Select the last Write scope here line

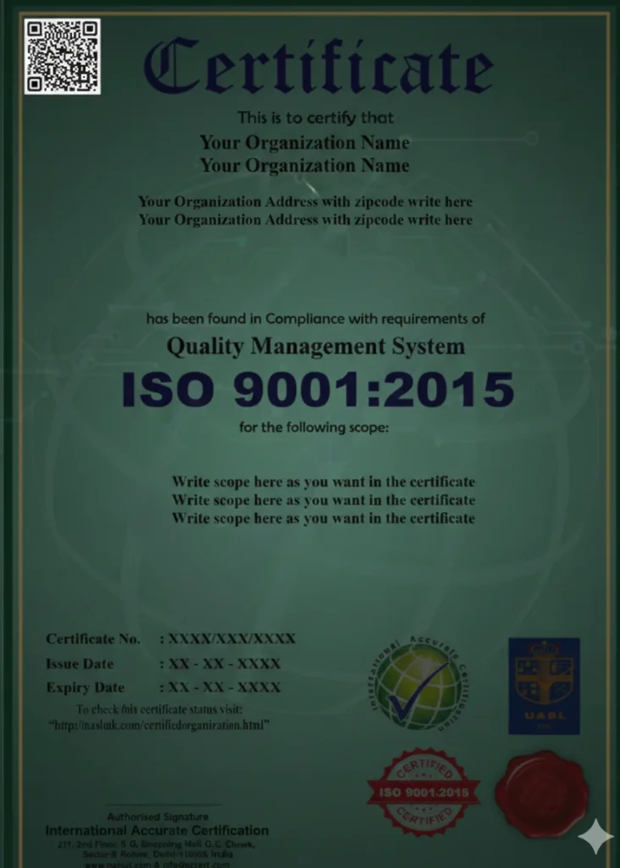click(x=323, y=518)
